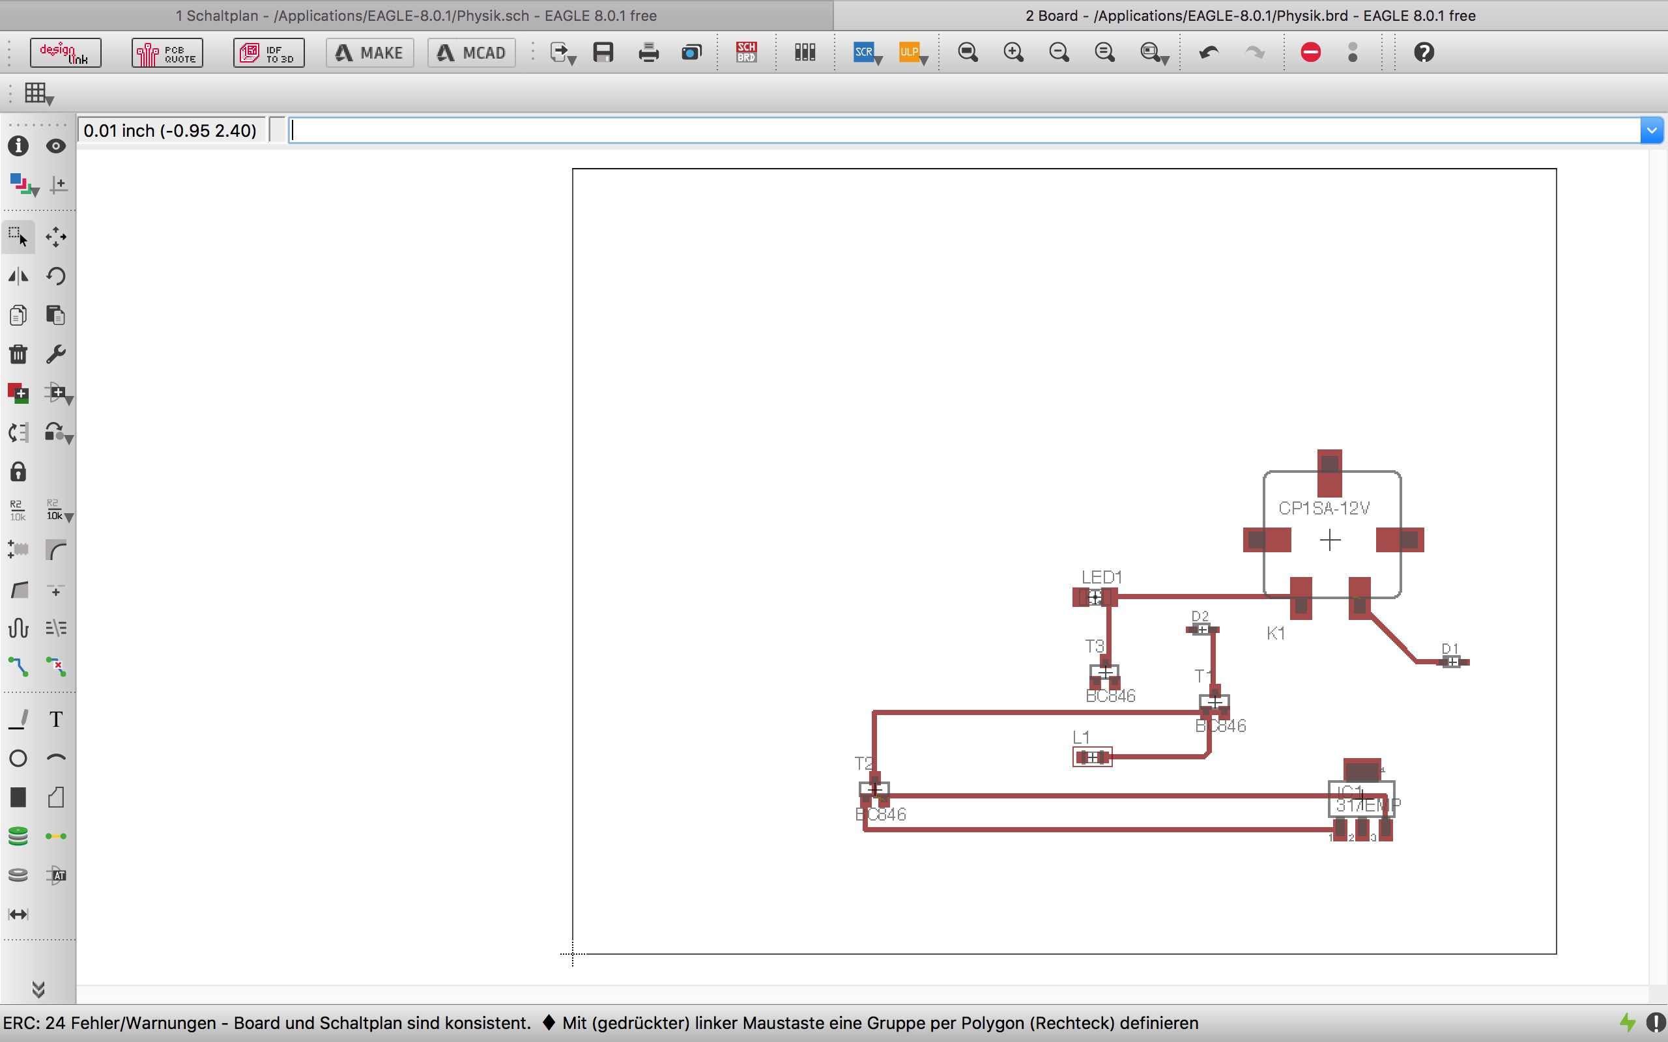Click the zoom to fit icon

tap(968, 52)
